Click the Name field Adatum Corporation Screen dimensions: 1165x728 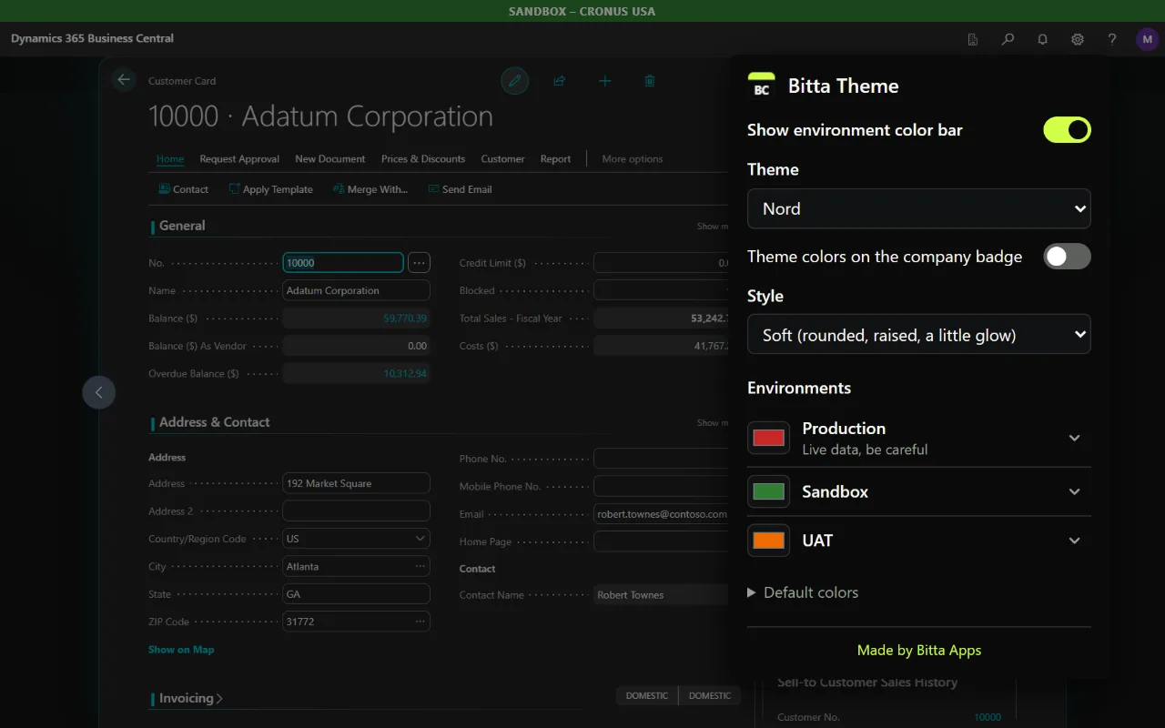356,290
